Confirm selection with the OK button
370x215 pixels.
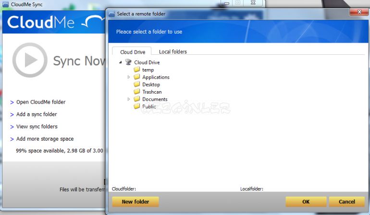point(306,202)
